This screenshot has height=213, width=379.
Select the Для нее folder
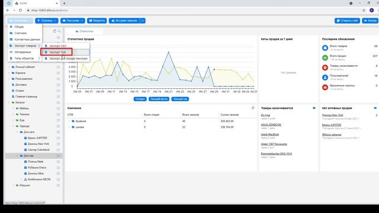pyautogui.click(x=28, y=156)
